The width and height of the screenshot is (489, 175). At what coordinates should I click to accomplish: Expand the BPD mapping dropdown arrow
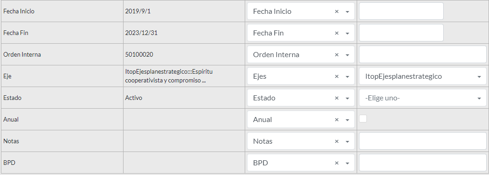pos(347,163)
